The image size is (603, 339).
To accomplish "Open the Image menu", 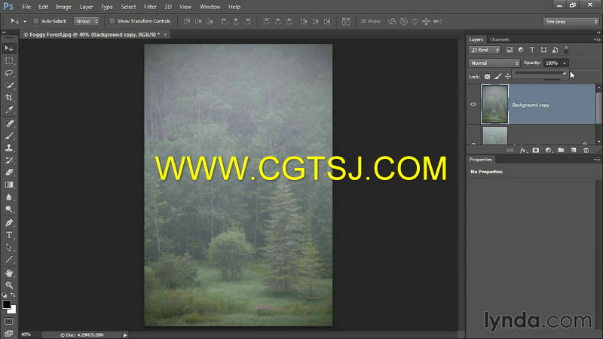I will (63, 7).
